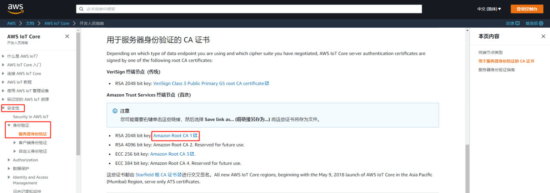Open the Amazon Root CA 1 link
This screenshot has height=193, width=550.
pos(175,136)
